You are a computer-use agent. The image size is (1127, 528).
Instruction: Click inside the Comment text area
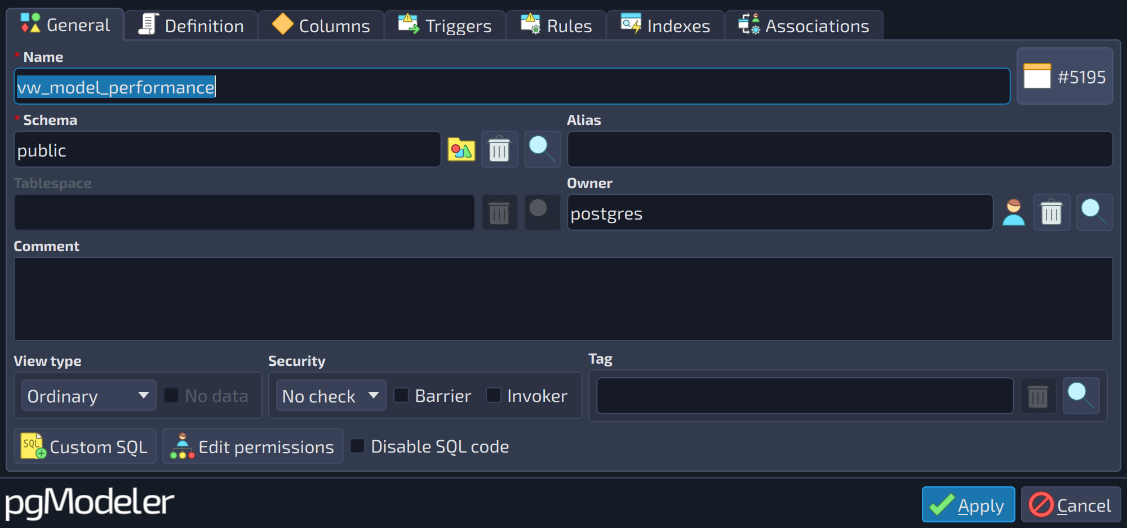tap(563, 299)
